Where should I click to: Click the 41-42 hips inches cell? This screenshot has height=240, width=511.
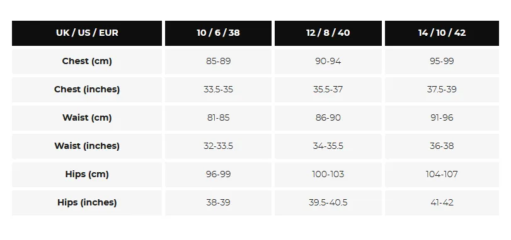(x=442, y=203)
